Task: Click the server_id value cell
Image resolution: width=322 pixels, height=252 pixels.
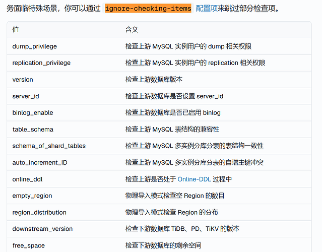Action: (26, 96)
